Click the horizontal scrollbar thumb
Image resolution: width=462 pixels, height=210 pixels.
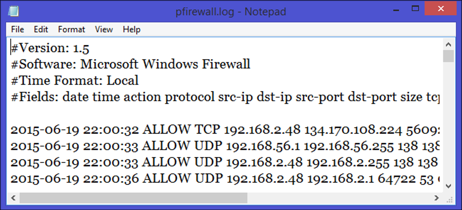(x=133, y=198)
